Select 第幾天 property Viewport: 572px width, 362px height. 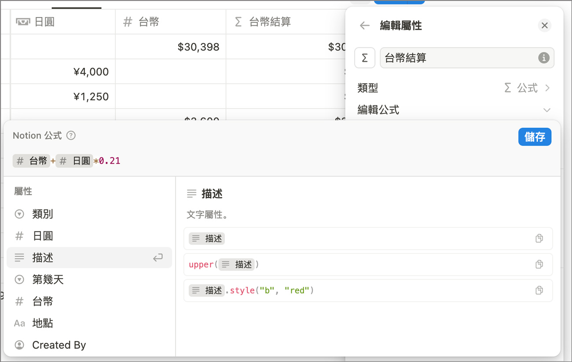pyautogui.click(x=48, y=279)
